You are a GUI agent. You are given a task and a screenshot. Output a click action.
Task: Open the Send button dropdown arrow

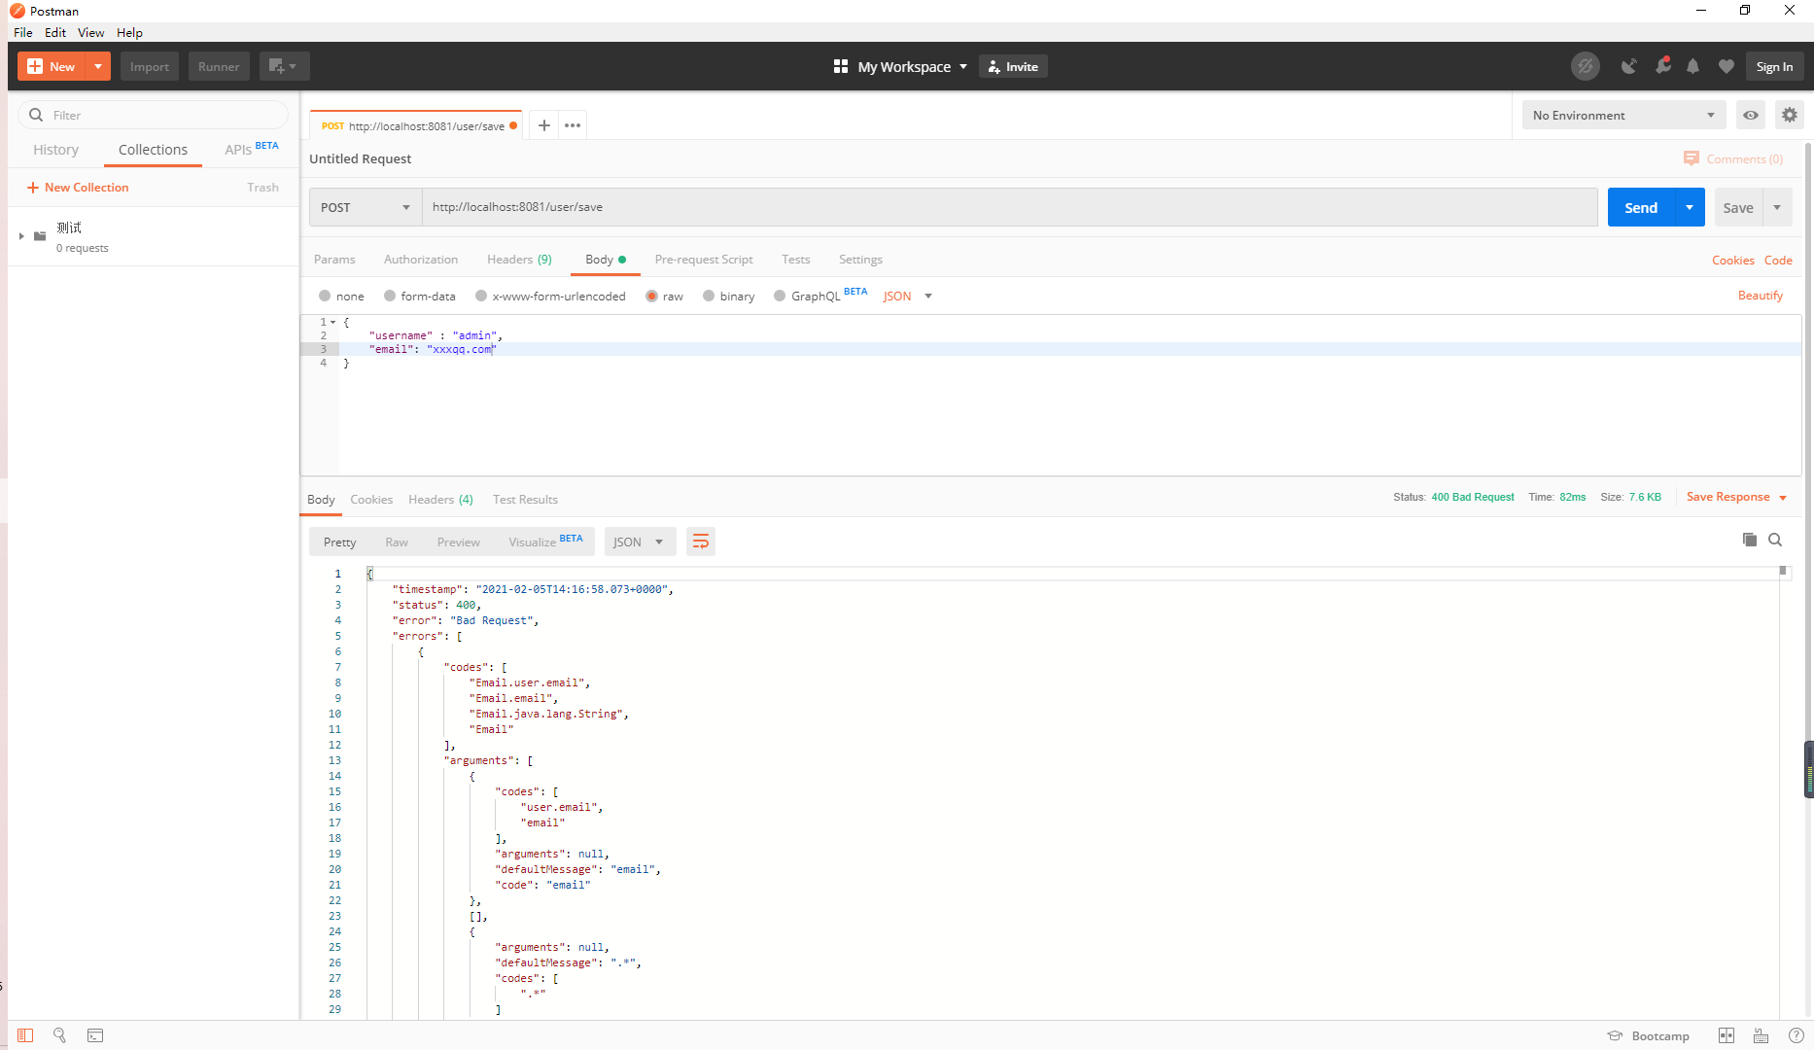[x=1690, y=207]
